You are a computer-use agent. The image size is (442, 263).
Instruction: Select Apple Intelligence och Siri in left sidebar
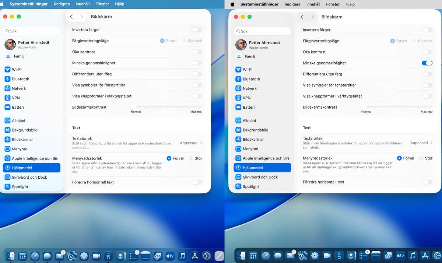coord(35,158)
